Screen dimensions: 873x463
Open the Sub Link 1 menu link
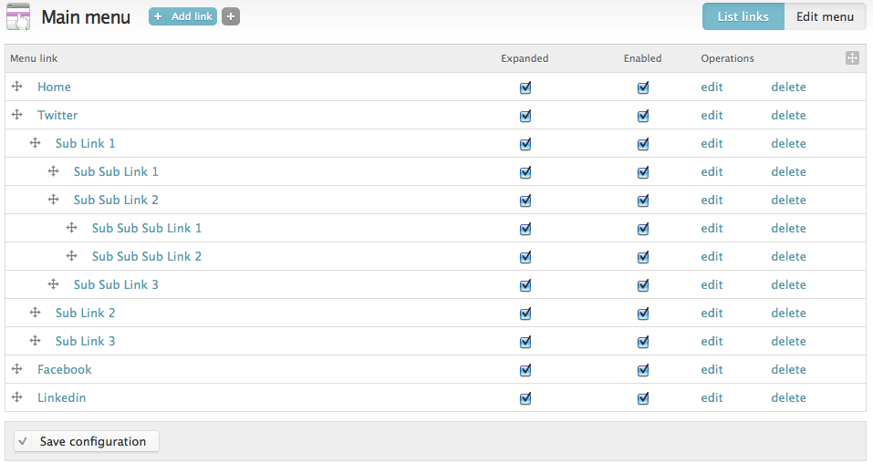(x=85, y=144)
